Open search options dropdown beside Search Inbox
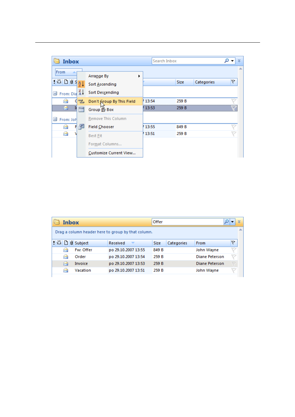 pyautogui.click(x=232, y=61)
